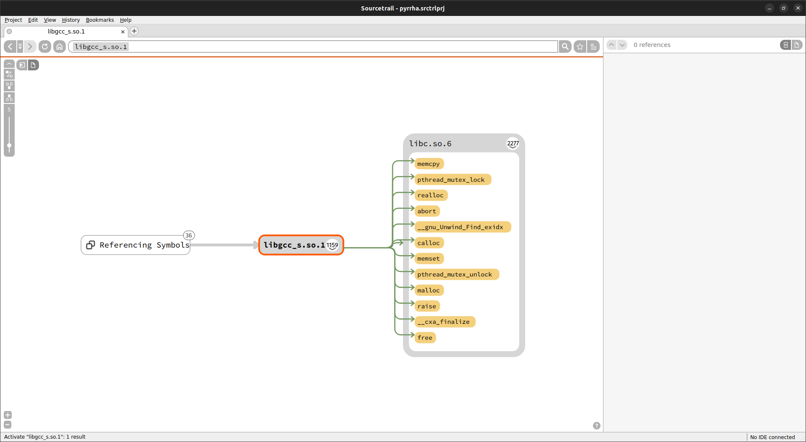Zoom in the graph with plus button
This screenshot has height=442, width=806.
[8, 415]
